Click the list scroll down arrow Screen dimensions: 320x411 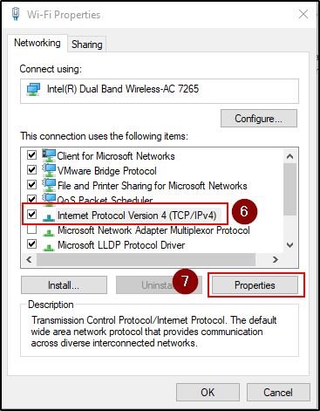point(289,245)
